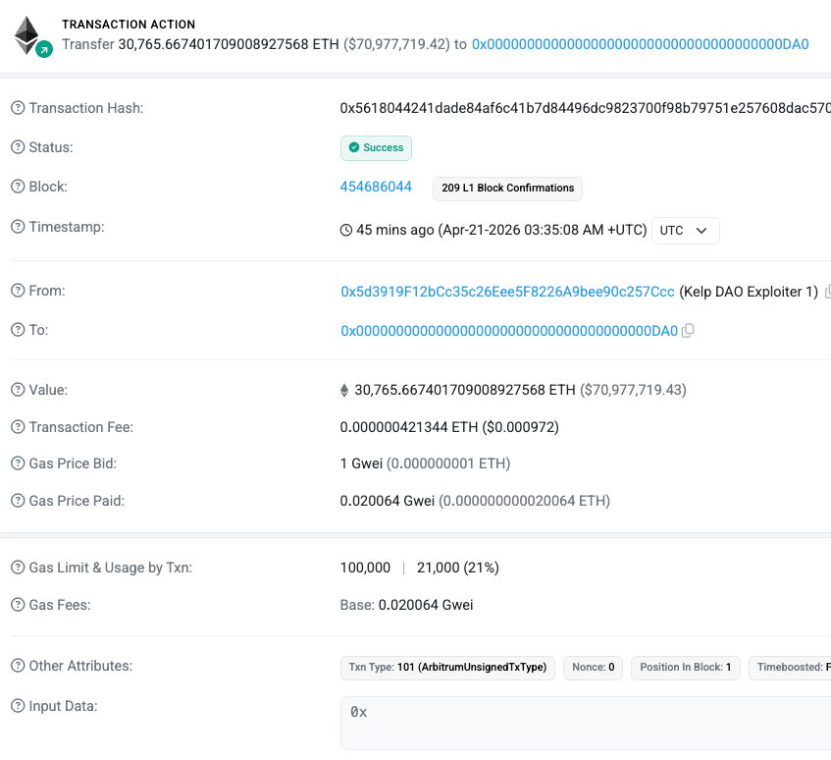
Task: Click the TRANSACTION ACTION heading
Action: point(129,25)
